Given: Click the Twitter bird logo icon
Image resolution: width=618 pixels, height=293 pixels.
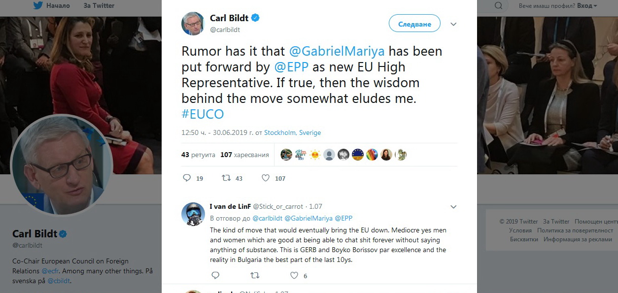Looking at the screenshot, I should coord(38,6).
